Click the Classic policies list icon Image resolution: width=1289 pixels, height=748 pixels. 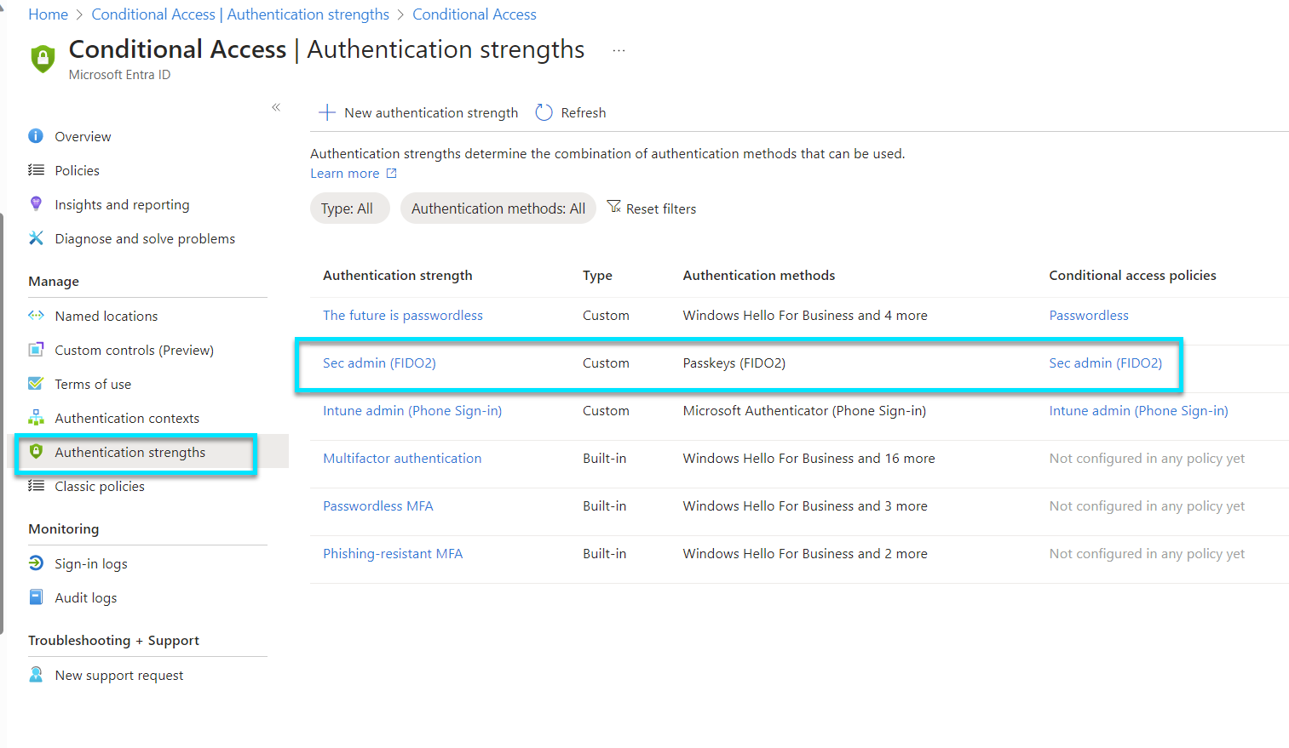coord(36,486)
